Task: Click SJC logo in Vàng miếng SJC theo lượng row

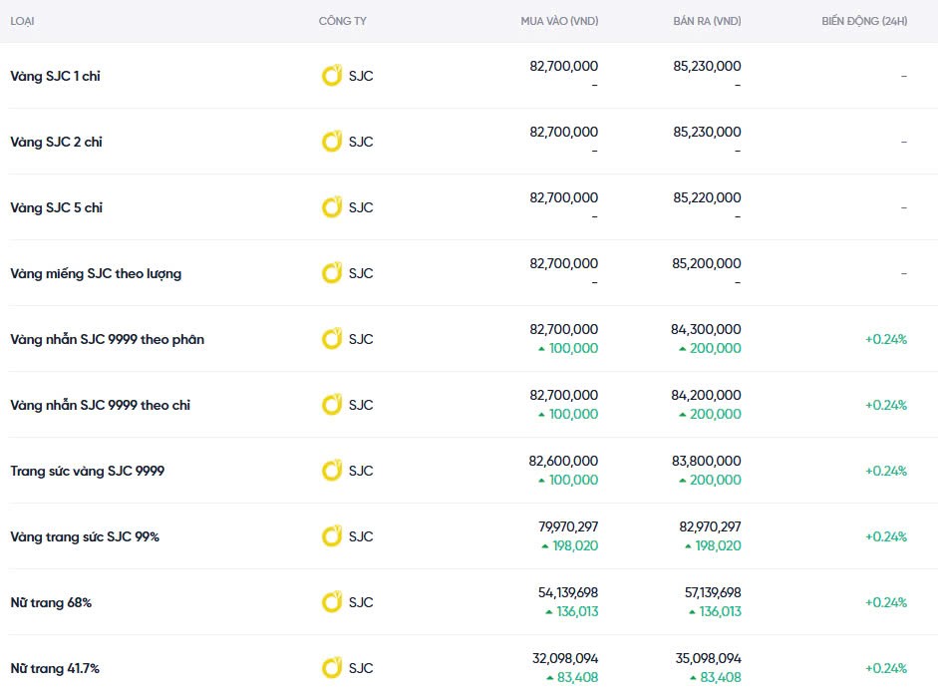Action: point(331,273)
